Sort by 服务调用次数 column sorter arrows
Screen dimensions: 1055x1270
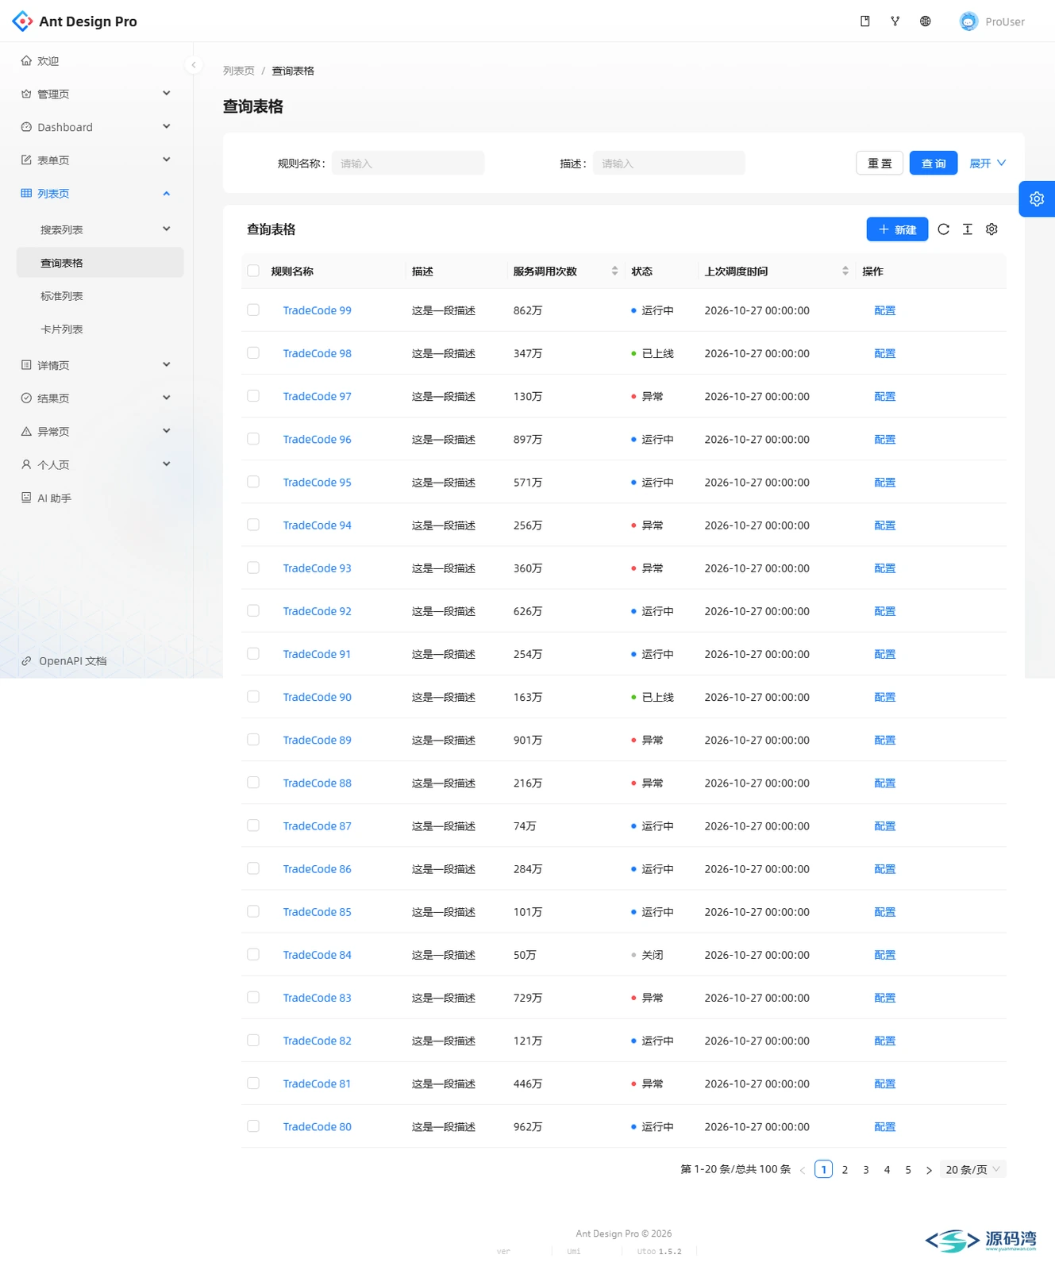click(614, 271)
